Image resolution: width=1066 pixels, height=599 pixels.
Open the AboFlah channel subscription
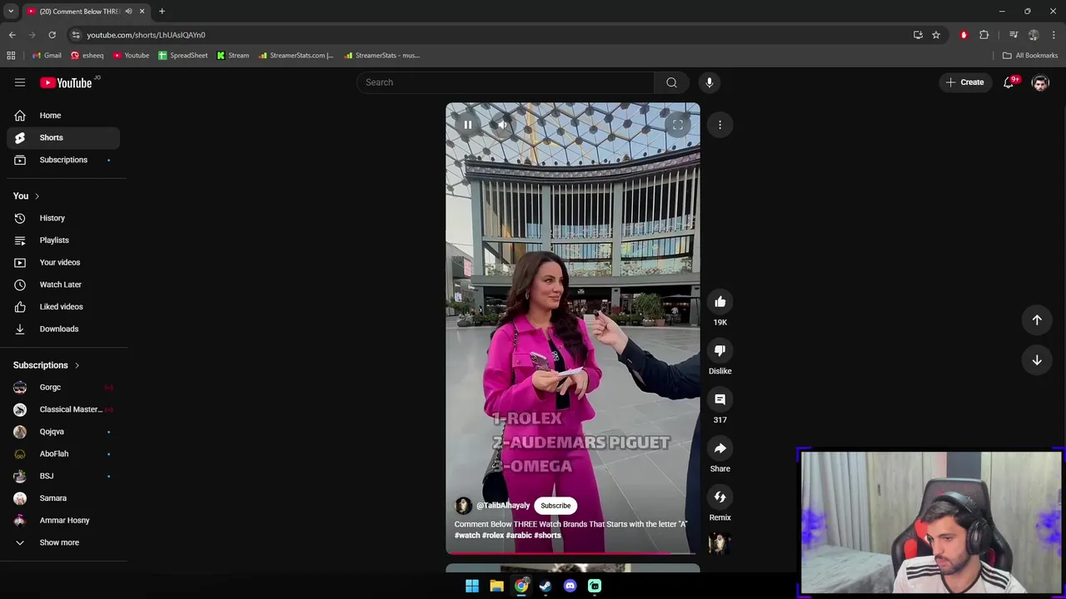(x=63, y=454)
